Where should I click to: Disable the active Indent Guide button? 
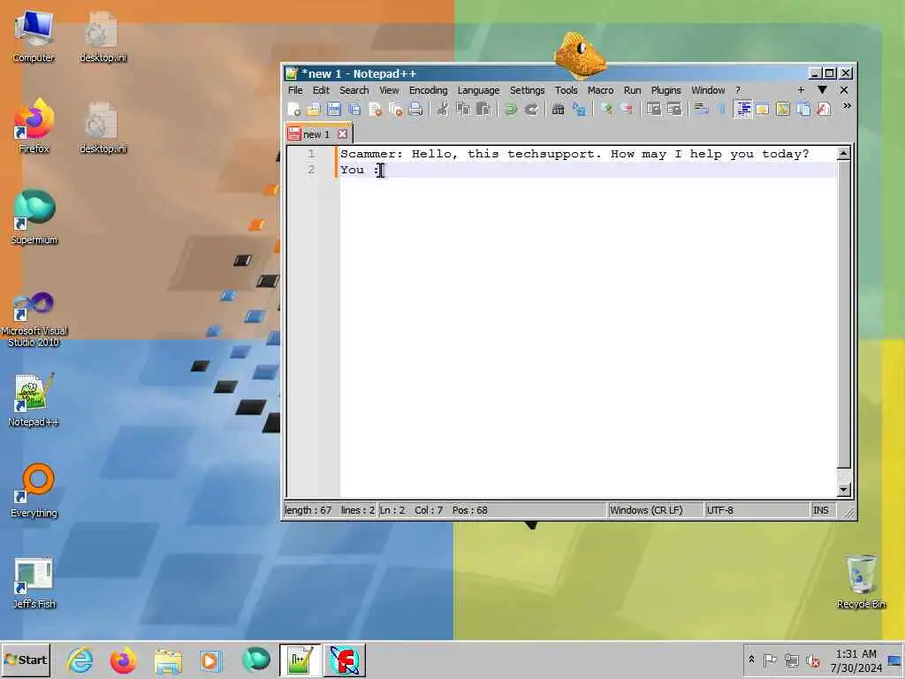coord(742,109)
